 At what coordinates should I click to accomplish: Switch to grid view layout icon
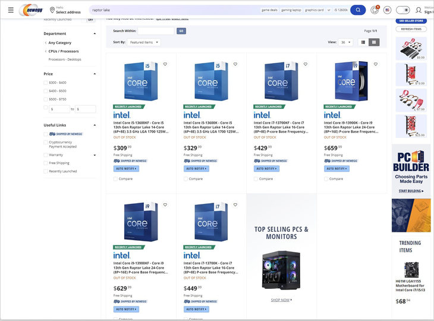[x=374, y=42]
